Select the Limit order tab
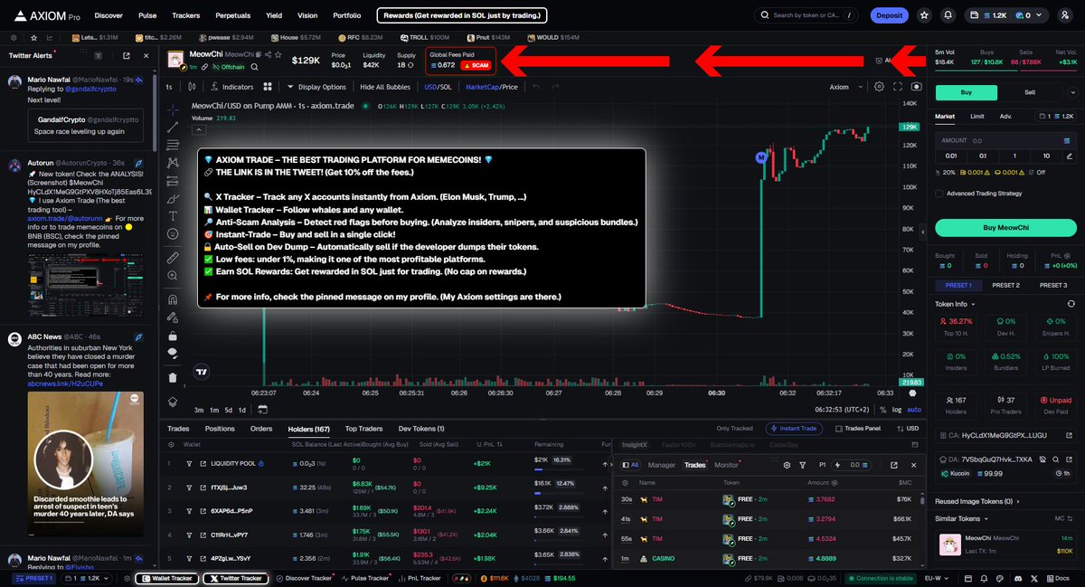The image size is (1085, 587). 977,116
